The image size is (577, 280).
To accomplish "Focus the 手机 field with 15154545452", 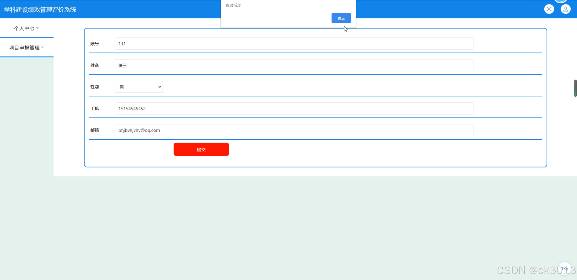I will tap(294, 109).
